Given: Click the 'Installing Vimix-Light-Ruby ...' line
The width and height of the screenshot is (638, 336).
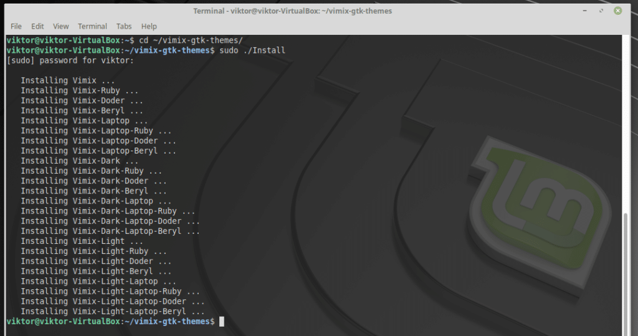Looking at the screenshot, I should 93,251.
